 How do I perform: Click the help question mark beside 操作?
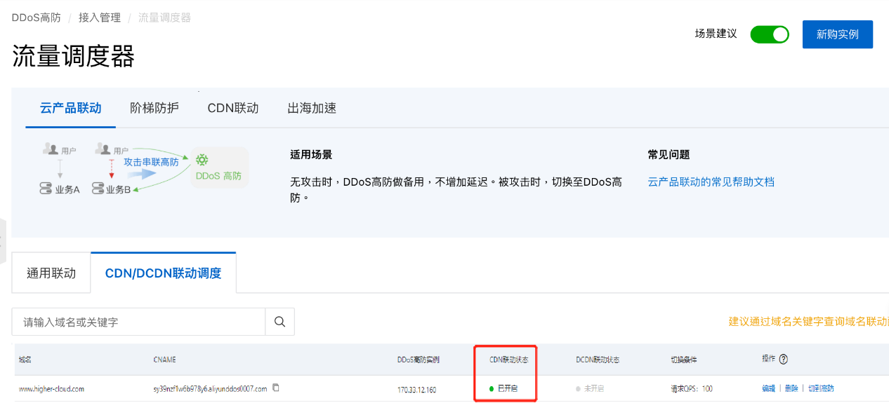coord(784,359)
